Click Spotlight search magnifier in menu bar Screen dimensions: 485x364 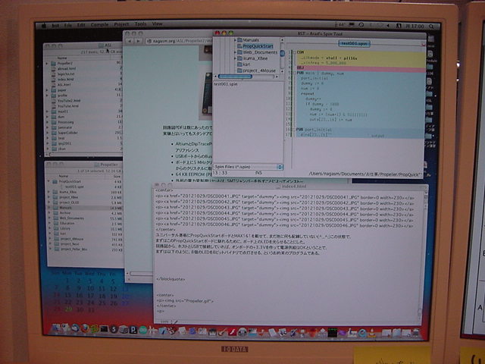[431, 27]
